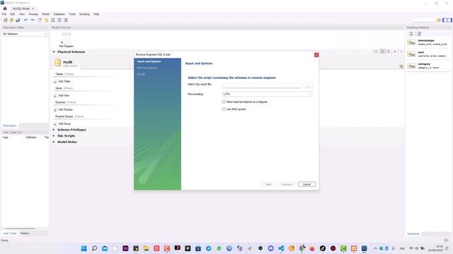This screenshot has height=254, width=453.
Task: Click the Undo arrow in toolbar
Action: point(26,20)
